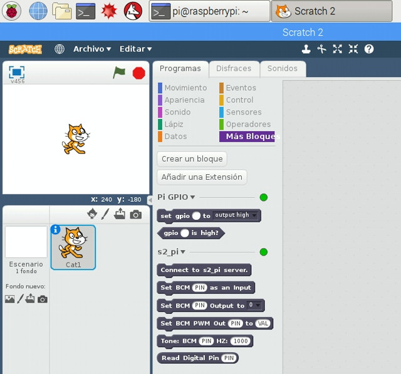
Task: Click the Scratch 2 taskbar button
Action: pyautogui.click(x=331, y=11)
